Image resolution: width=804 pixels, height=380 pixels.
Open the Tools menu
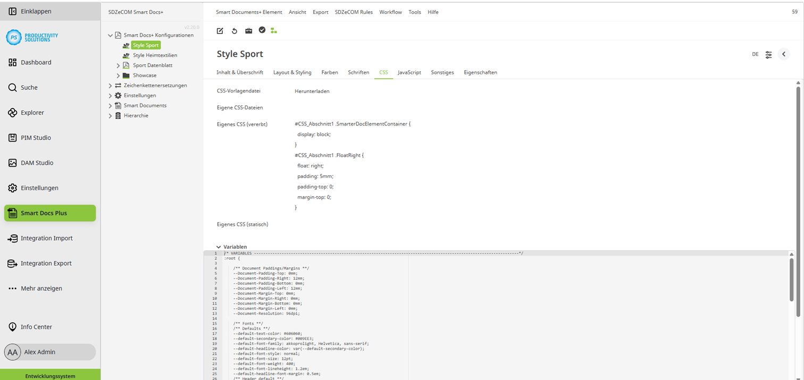tap(415, 12)
